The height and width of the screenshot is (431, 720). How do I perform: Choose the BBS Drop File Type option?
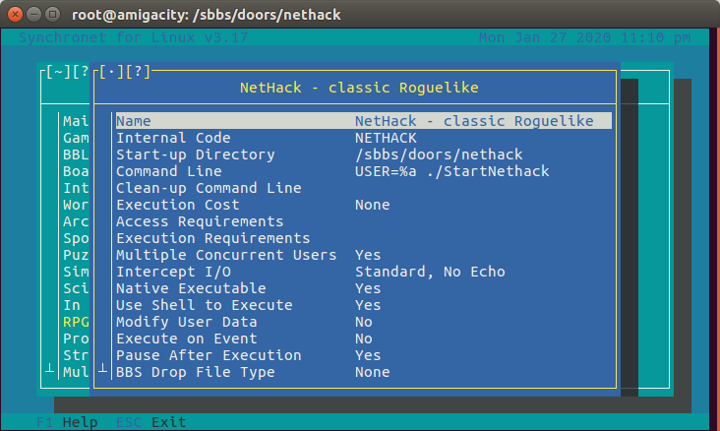tap(364, 372)
